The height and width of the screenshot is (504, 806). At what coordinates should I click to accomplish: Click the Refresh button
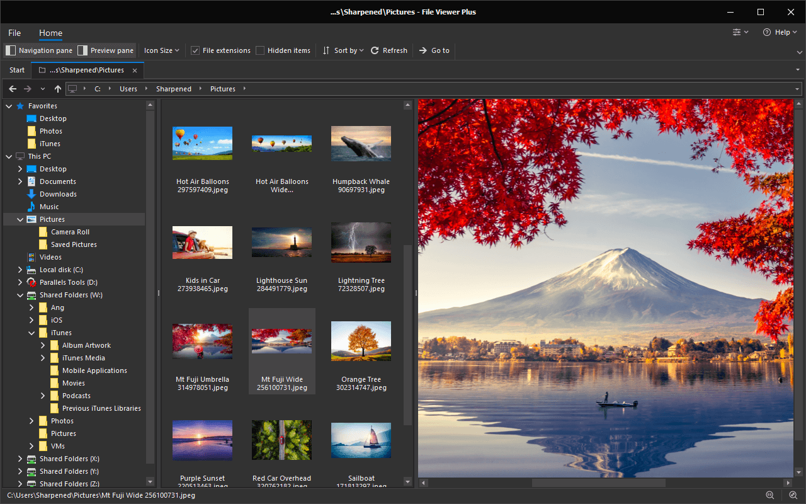(389, 50)
